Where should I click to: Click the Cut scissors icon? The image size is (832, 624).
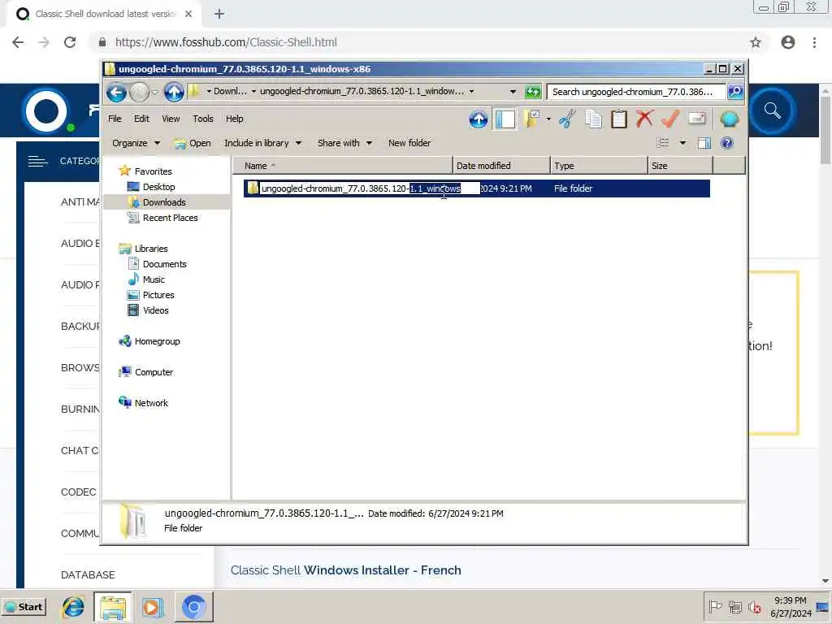point(567,119)
